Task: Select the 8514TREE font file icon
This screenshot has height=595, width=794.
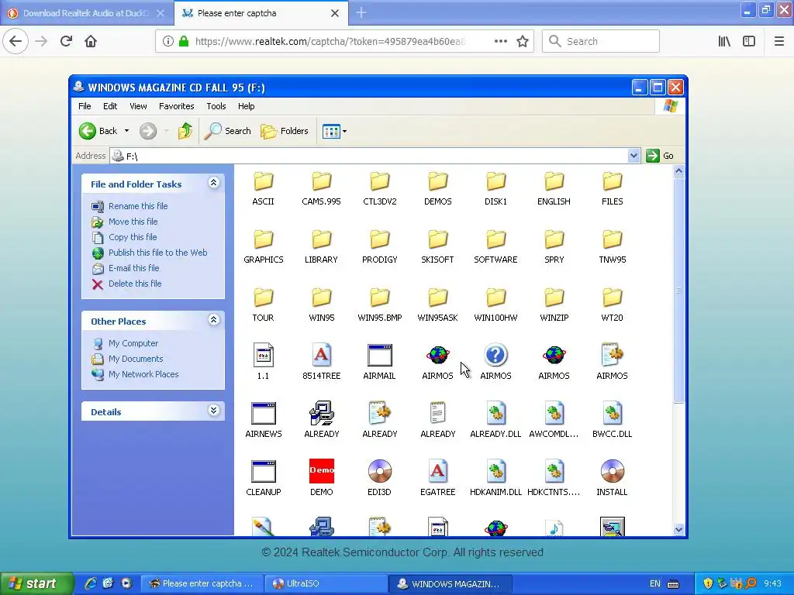Action: tap(322, 355)
